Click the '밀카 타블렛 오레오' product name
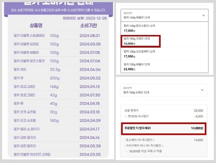Screen dimensions: 216x163 click(x=26, y=44)
